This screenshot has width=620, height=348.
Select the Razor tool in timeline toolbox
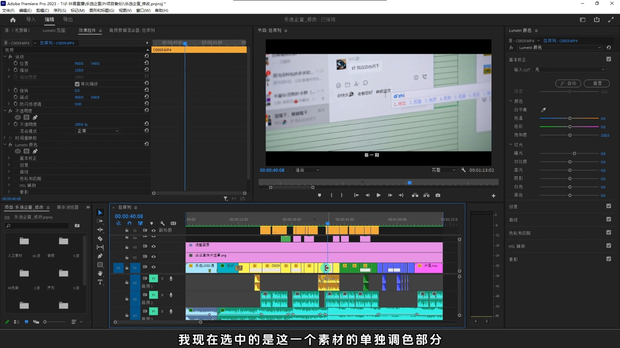tap(100, 238)
